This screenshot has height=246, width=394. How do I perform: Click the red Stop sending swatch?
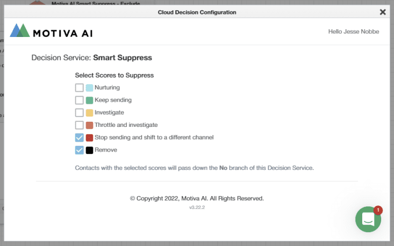coord(89,138)
